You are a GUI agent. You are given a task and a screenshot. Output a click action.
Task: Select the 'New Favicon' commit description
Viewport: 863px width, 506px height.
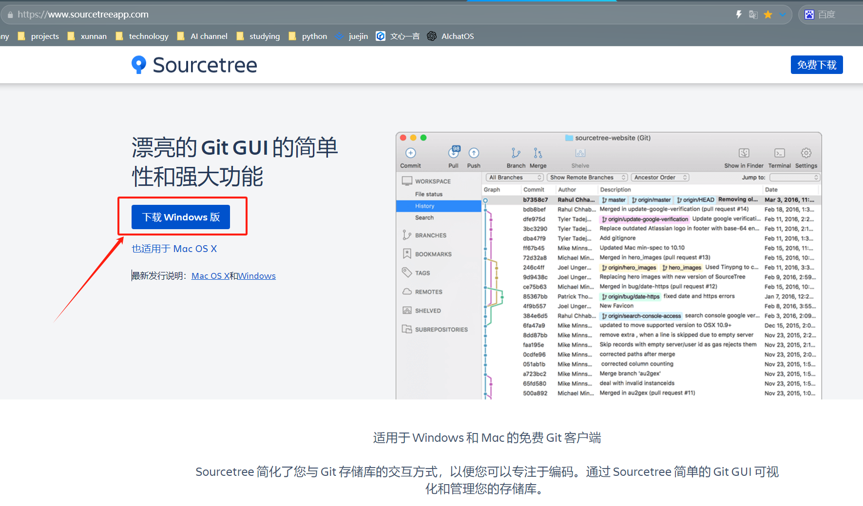pos(616,306)
